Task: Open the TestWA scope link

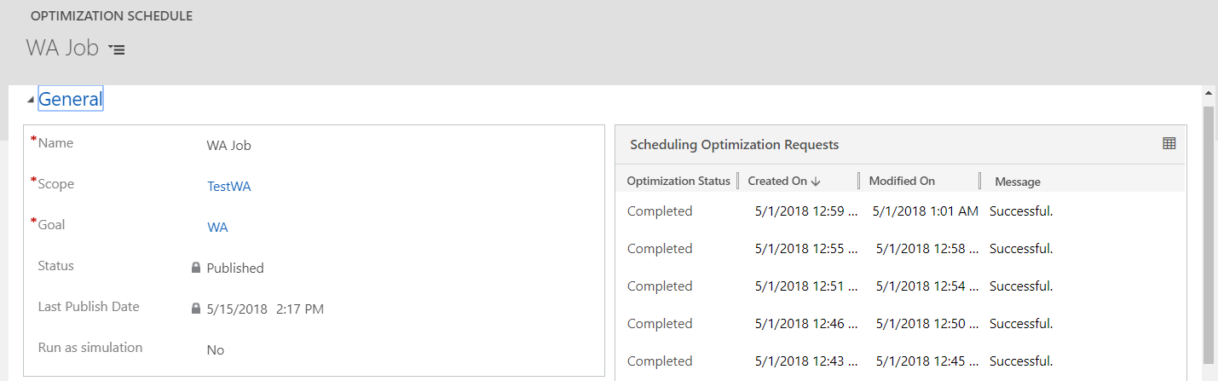Action: click(x=229, y=186)
